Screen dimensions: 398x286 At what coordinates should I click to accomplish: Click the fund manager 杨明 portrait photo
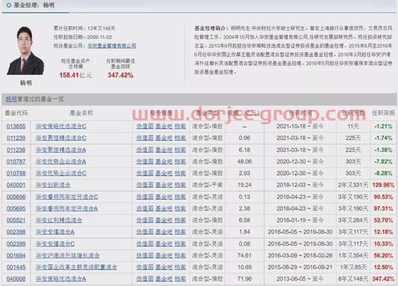pyautogui.click(x=25, y=50)
